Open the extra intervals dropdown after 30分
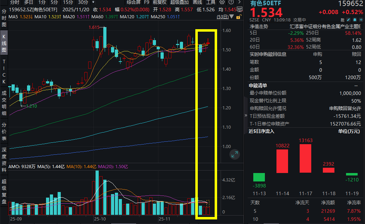This screenshot has width=365, height=224. tap(93, 2)
